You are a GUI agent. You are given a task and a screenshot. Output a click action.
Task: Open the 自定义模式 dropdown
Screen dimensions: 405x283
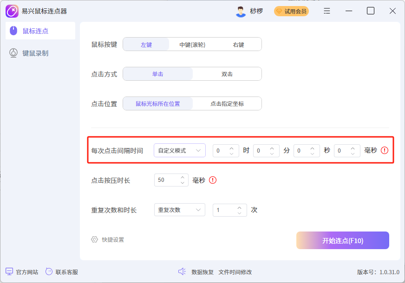[x=179, y=150]
